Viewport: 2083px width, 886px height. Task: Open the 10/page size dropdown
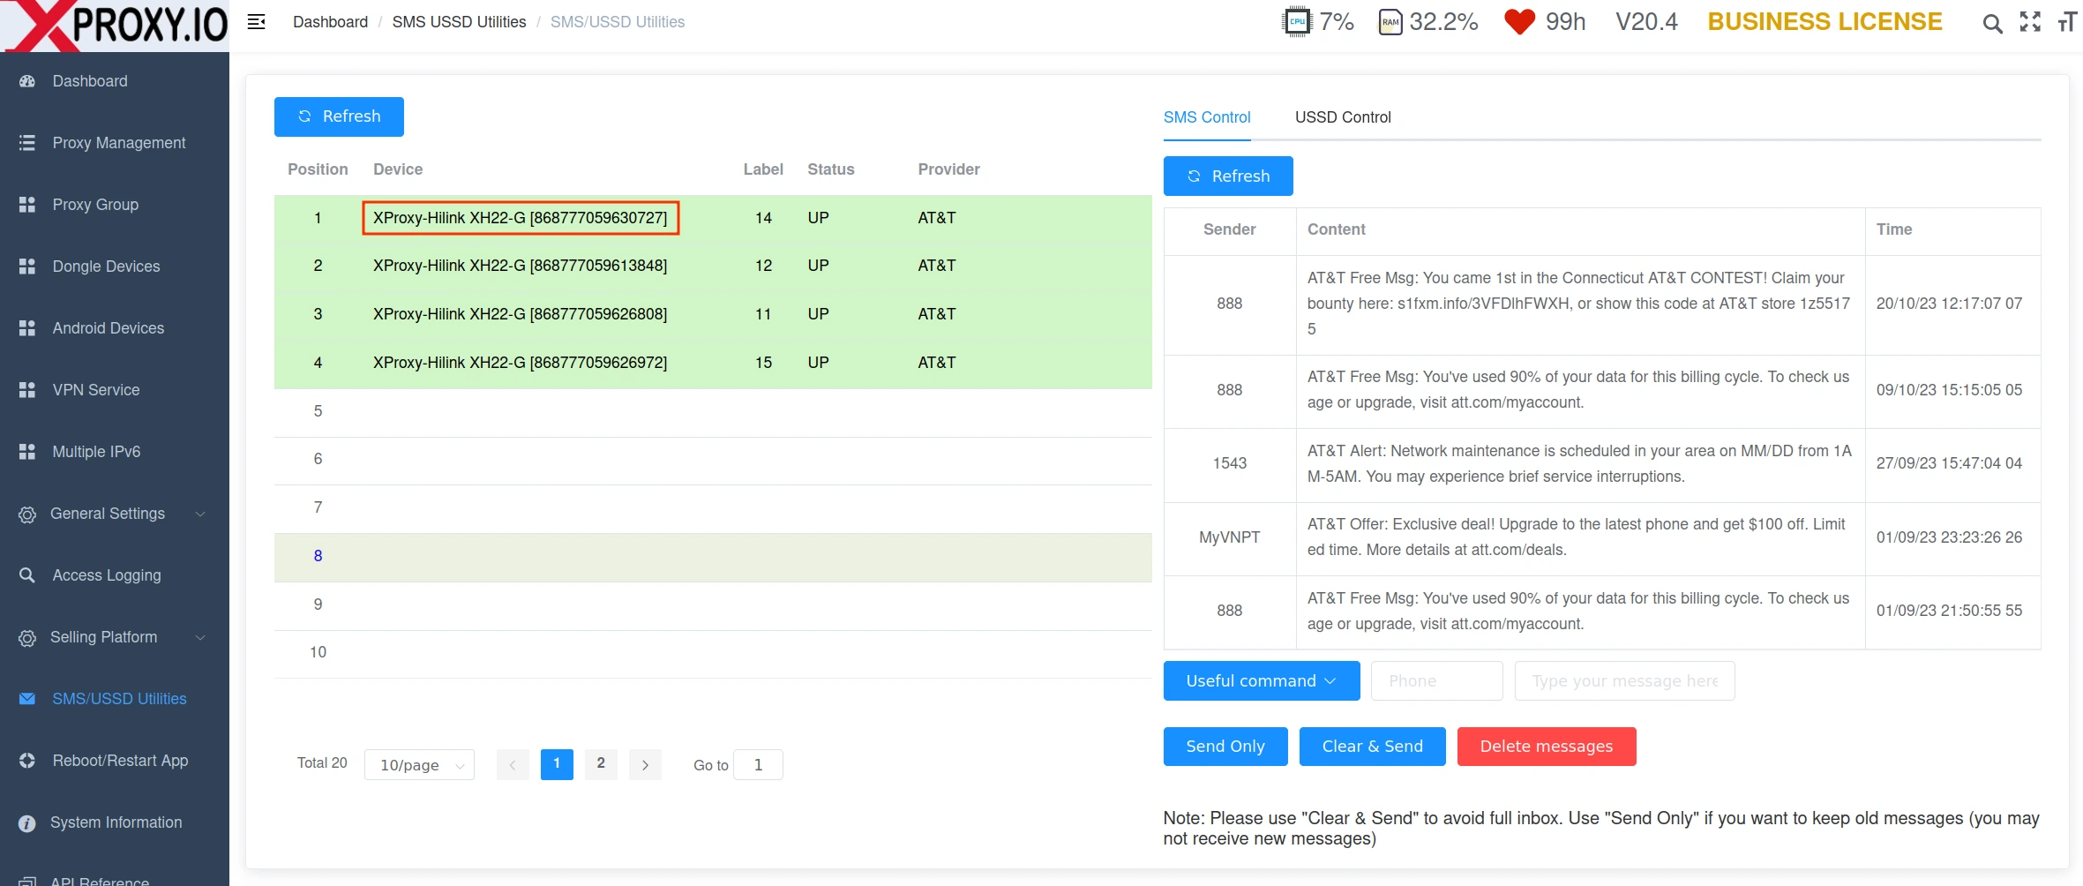[x=419, y=765]
